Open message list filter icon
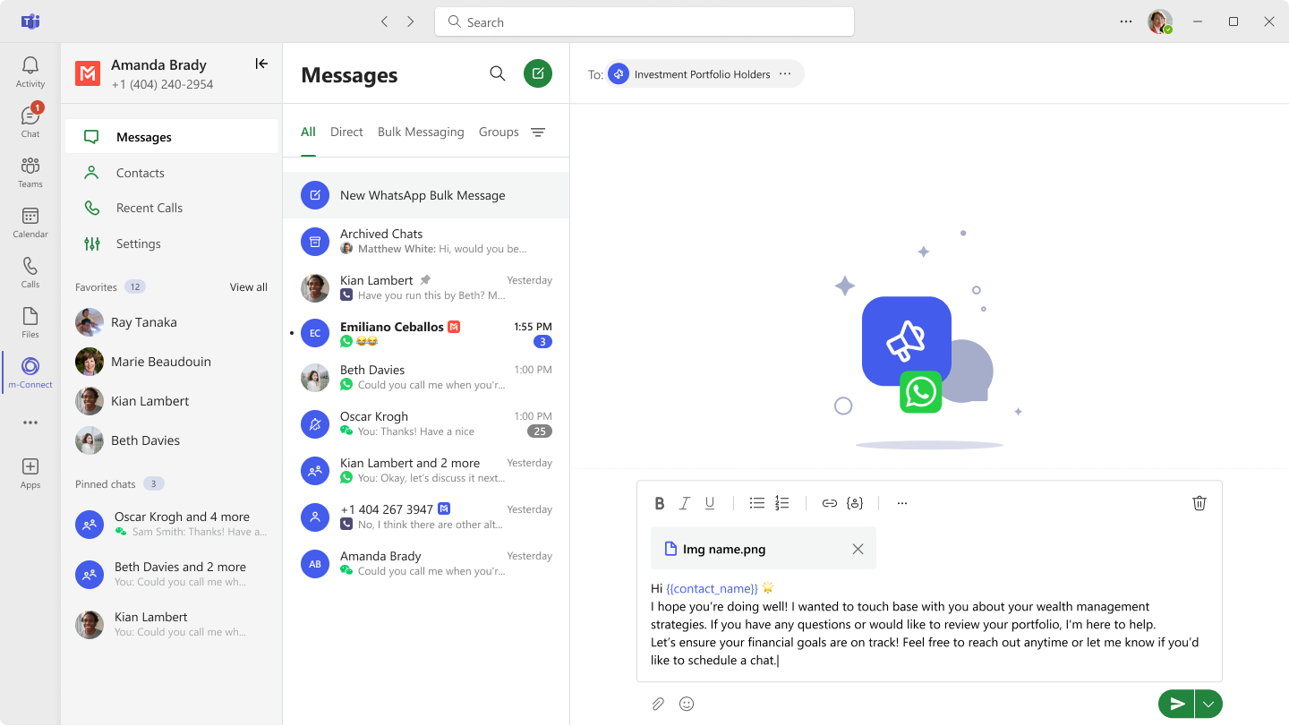 click(x=538, y=132)
